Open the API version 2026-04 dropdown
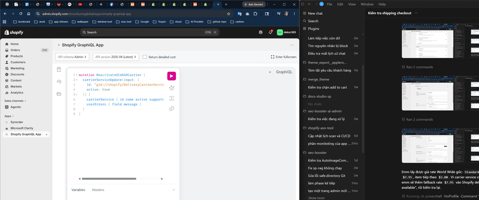479x200 pixels. 116,57
